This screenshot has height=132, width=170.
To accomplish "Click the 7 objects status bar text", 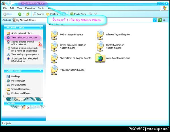I will [6, 124].
